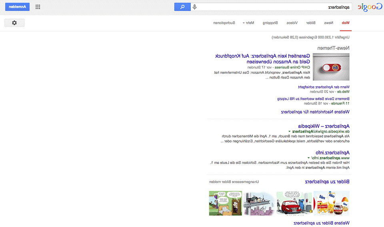Expand dropdown arrow beside de.wikipedia.org URL

(x=290, y=132)
